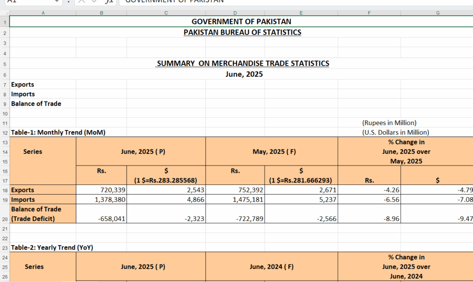Screen dimensions: 473x282
Task: Click the Cancel entry X icon
Action: click(x=82, y=1)
